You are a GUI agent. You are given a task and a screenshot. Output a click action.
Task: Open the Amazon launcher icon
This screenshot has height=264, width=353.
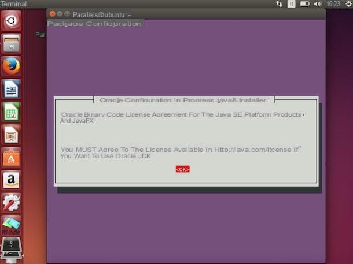(11, 180)
